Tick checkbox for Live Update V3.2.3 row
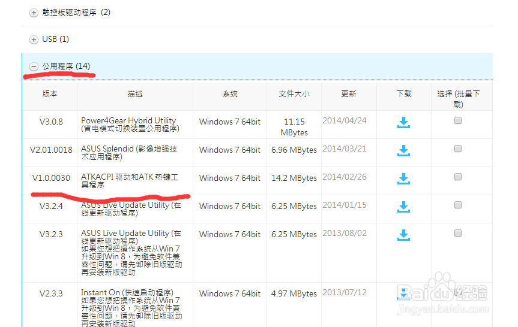518x327 pixels. tap(458, 233)
